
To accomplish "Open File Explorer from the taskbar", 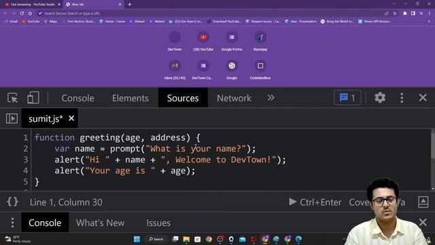I will click(x=186, y=239).
